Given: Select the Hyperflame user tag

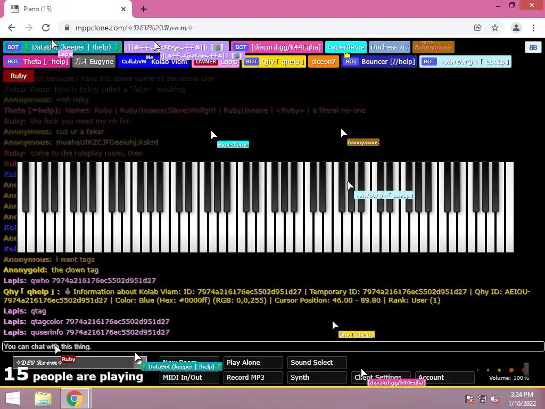Looking at the screenshot, I should 346,47.
